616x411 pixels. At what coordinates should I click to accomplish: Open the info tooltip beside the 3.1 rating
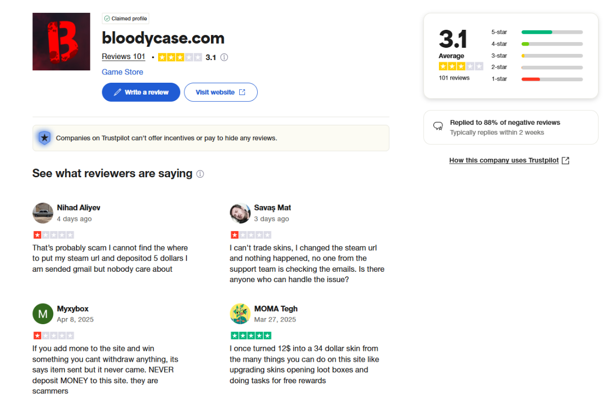224,57
